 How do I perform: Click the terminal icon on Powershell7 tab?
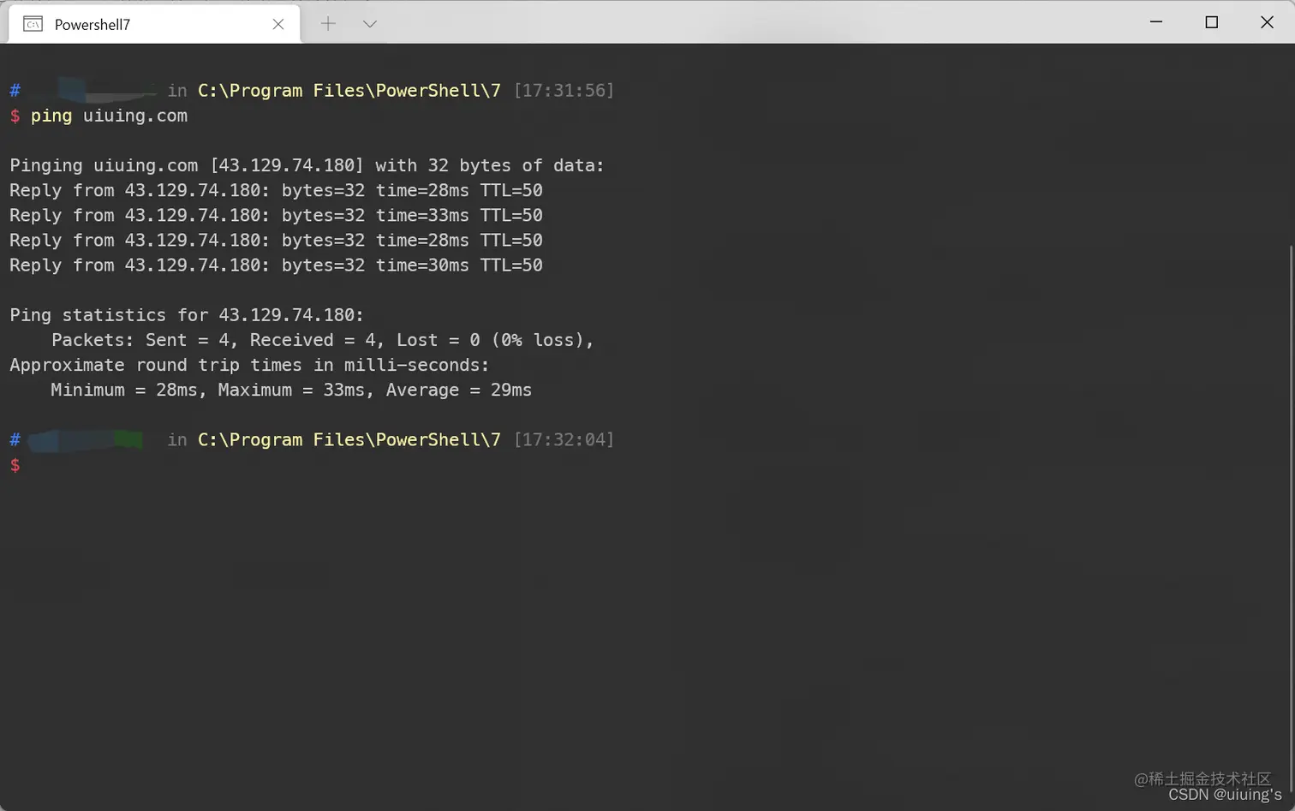[x=33, y=24]
